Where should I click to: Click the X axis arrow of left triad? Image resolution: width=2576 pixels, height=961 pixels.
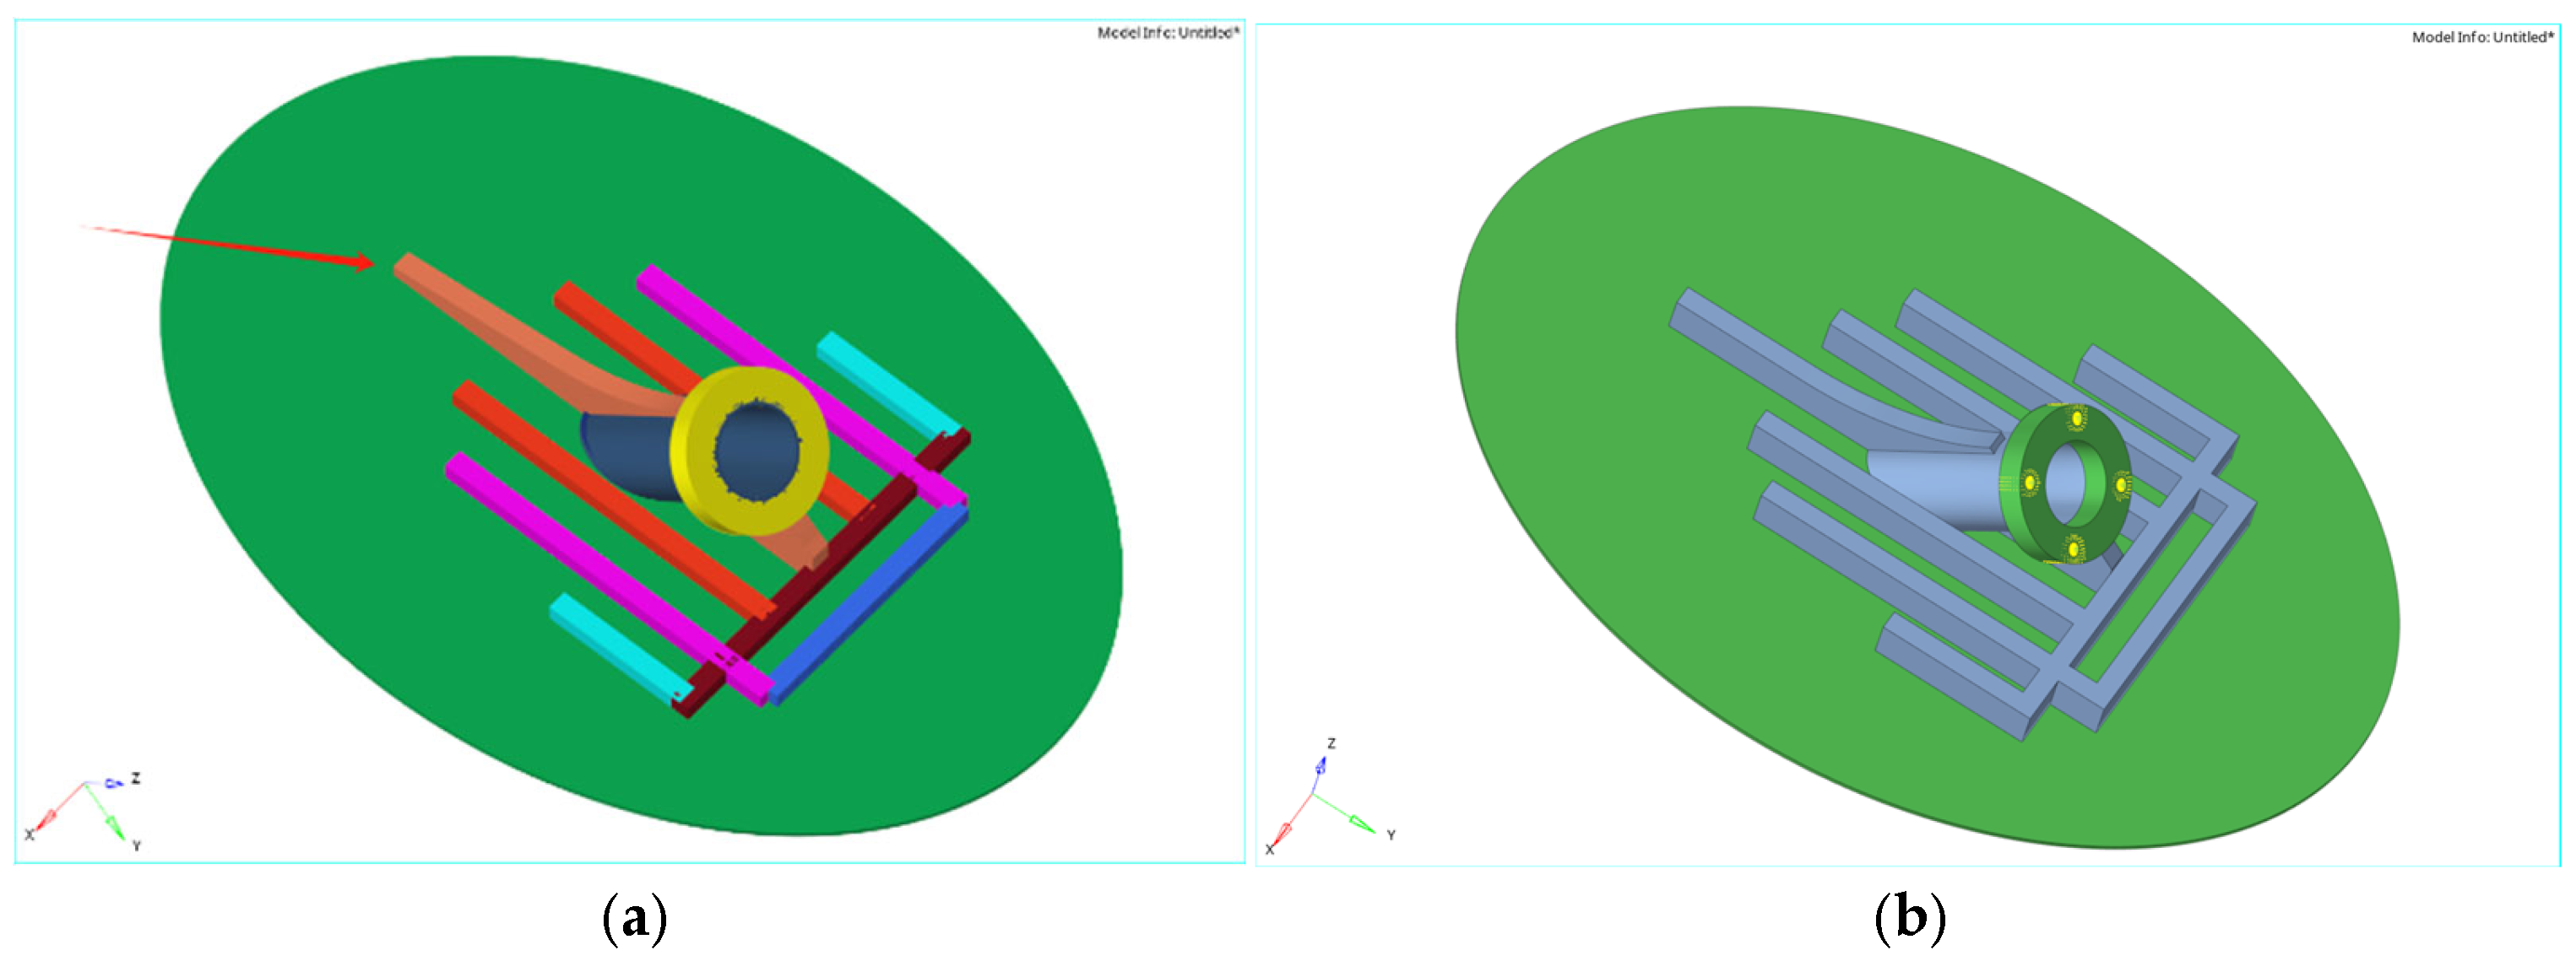[47, 818]
